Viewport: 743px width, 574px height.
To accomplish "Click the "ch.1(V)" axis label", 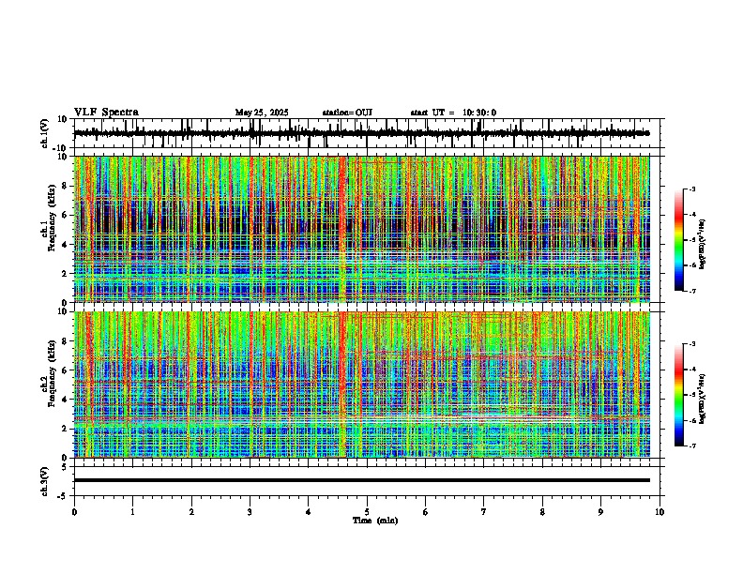I will (x=45, y=133).
